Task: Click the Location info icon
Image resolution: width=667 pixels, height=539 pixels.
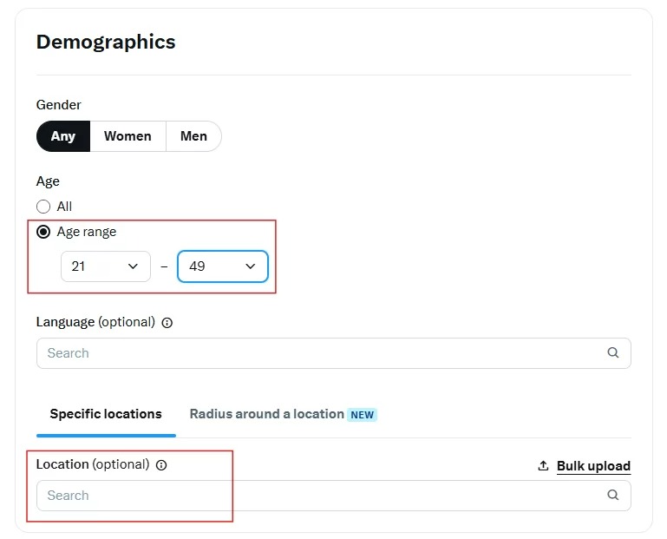Action: tap(161, 465)
